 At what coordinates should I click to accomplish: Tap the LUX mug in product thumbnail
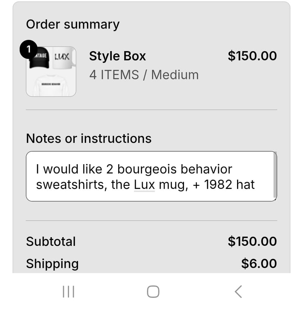tap(63, 58)
